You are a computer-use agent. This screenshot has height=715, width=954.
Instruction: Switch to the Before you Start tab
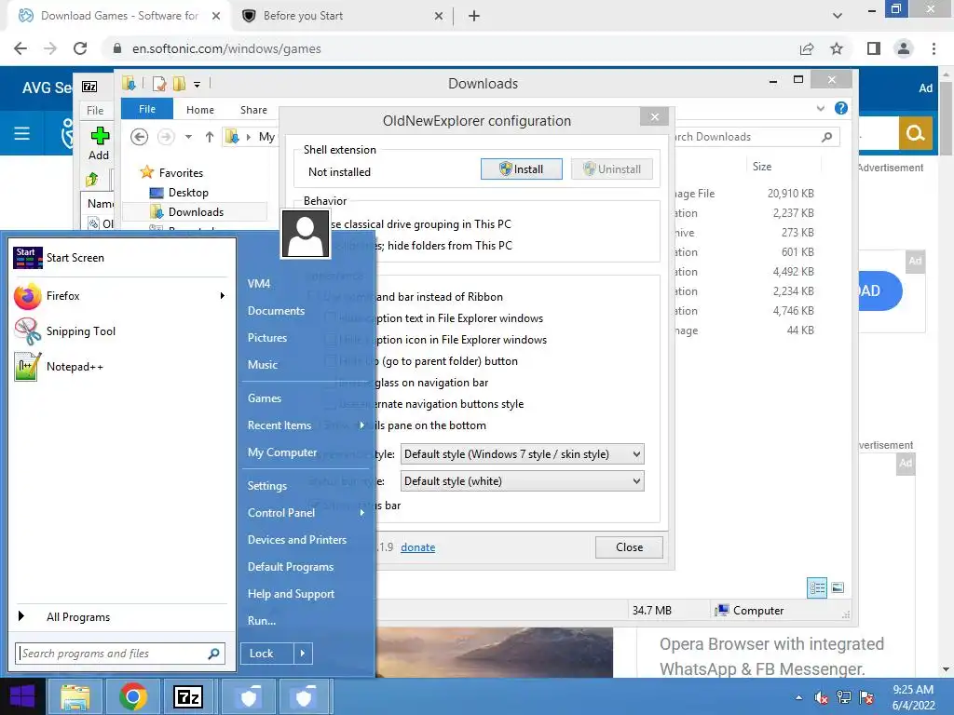click(343, 16)
